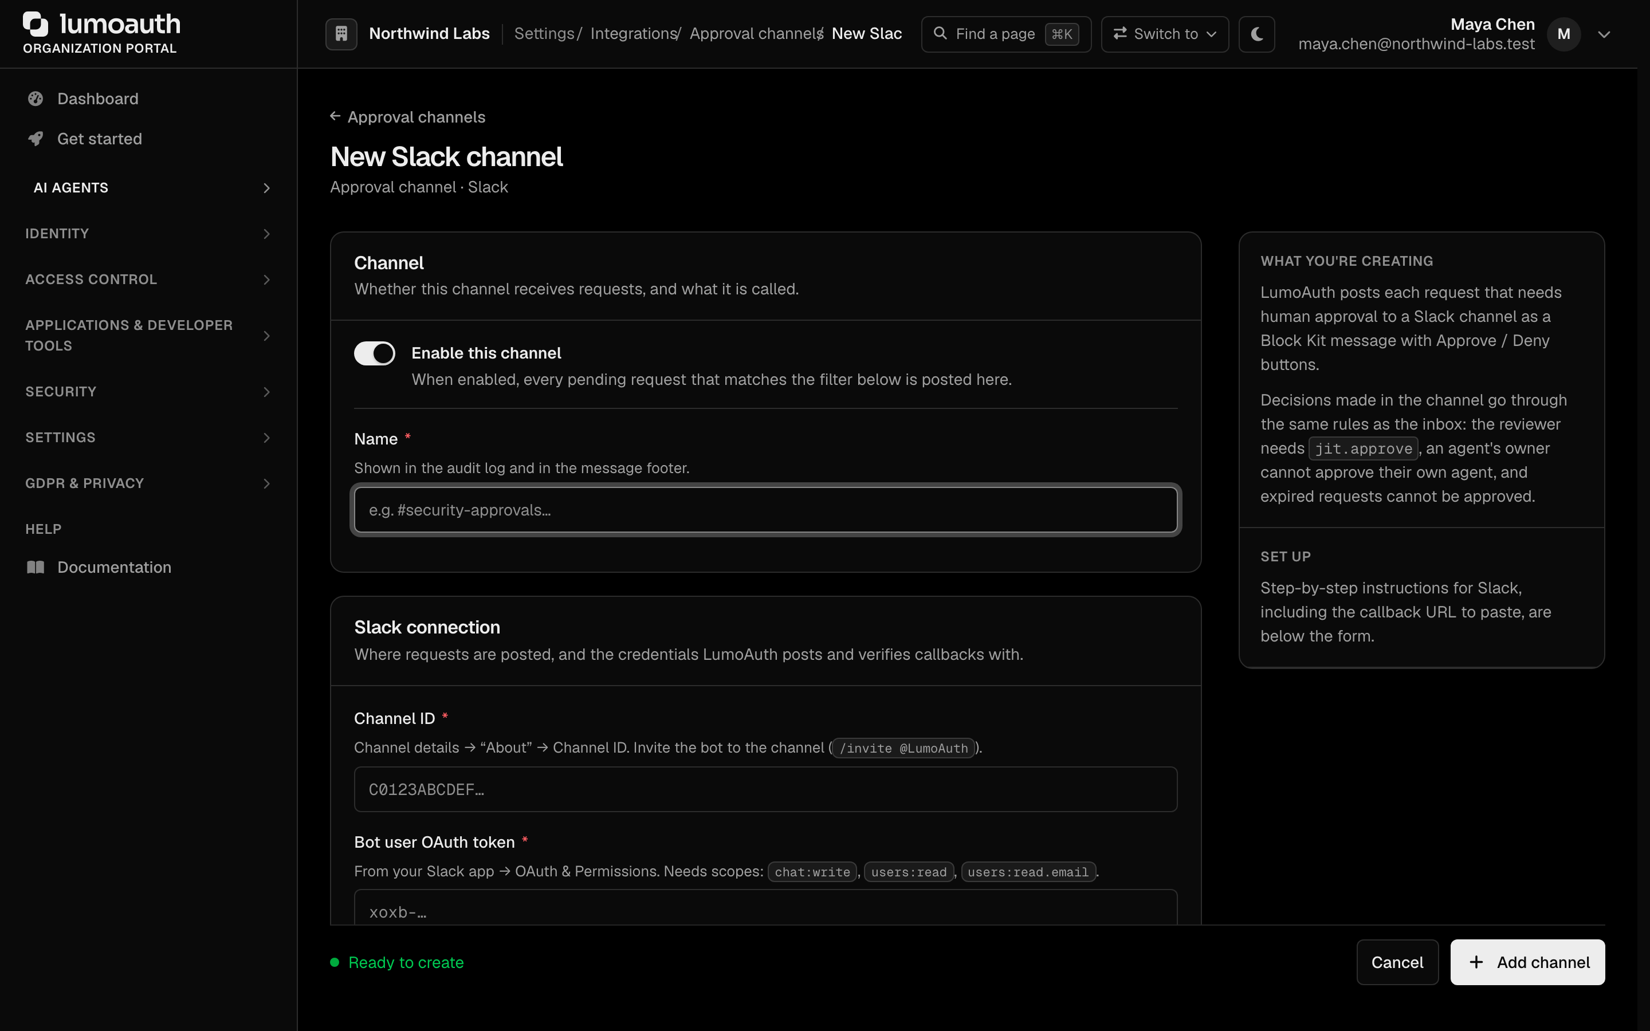The height and width of the screenshot is (1031, 1650).
Task: Expand the Access Control sidebar section
Action: click(148, 280)
